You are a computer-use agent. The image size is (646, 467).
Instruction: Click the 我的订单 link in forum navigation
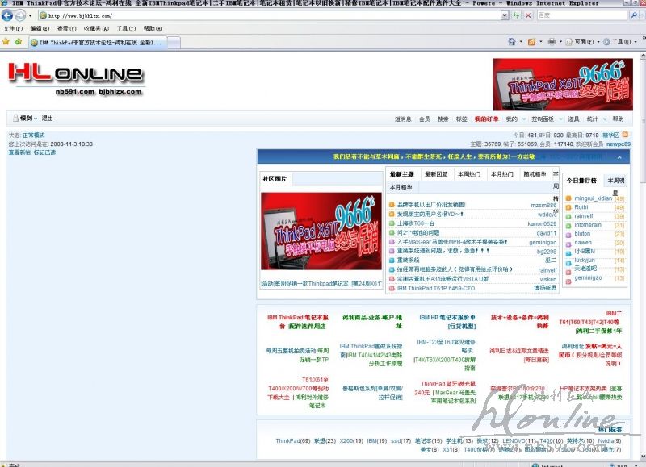point(486,119)
